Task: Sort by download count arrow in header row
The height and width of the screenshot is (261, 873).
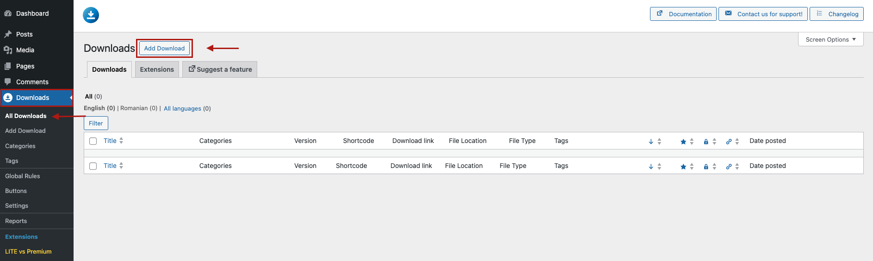Action: pyautogui.click(x=651, y=142)
